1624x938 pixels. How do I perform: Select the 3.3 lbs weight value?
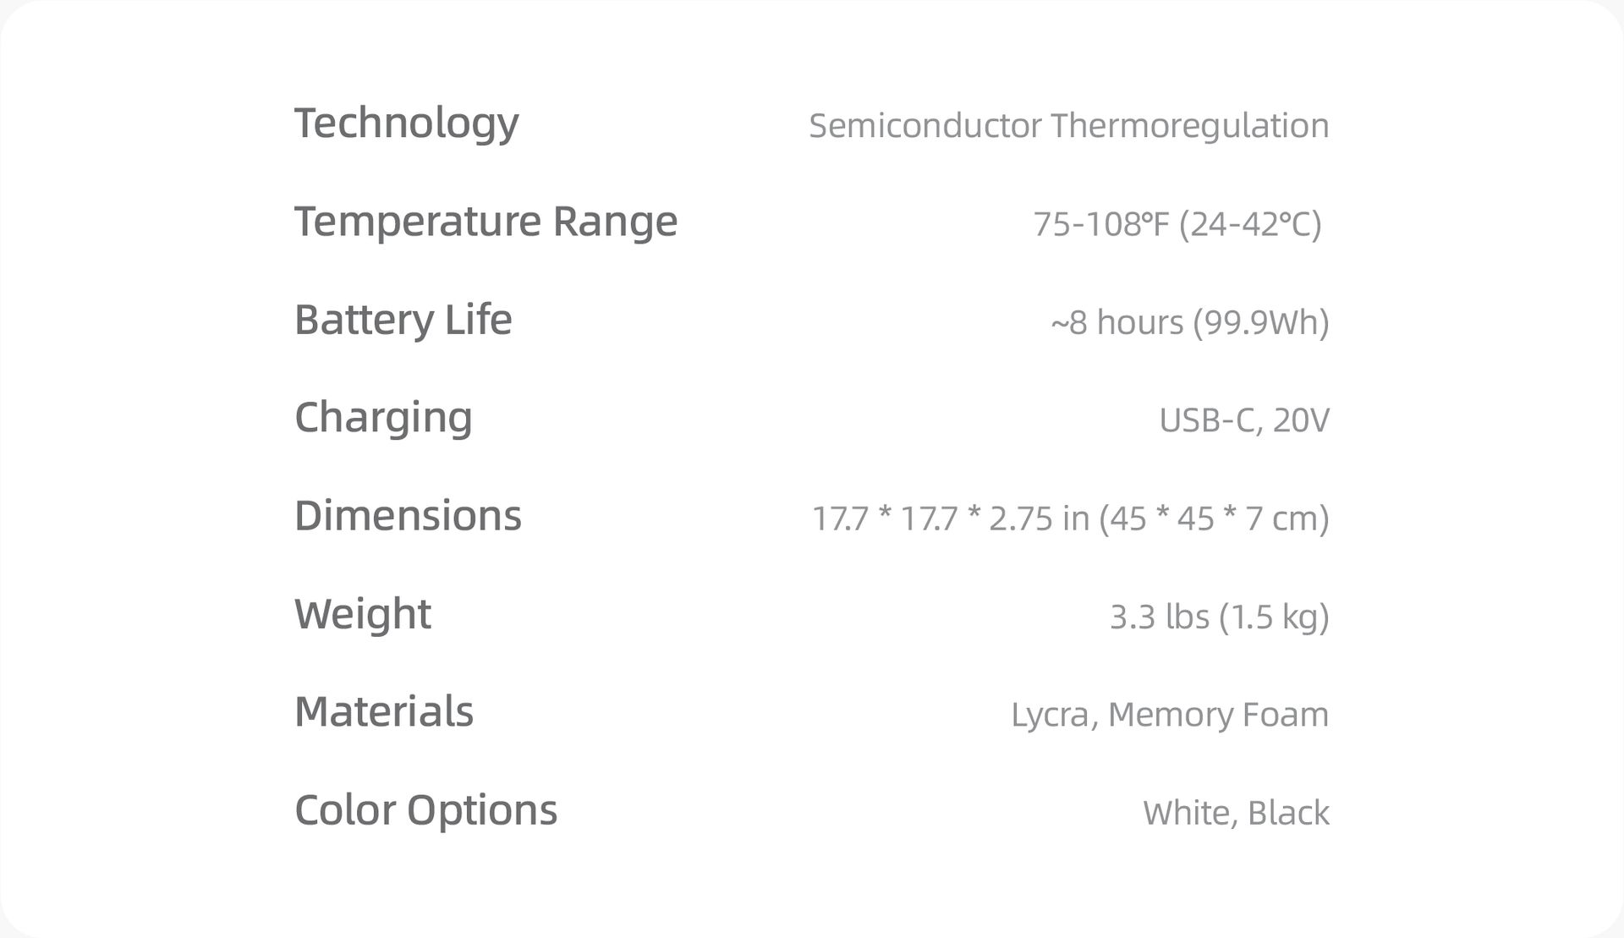[1159, 617]
